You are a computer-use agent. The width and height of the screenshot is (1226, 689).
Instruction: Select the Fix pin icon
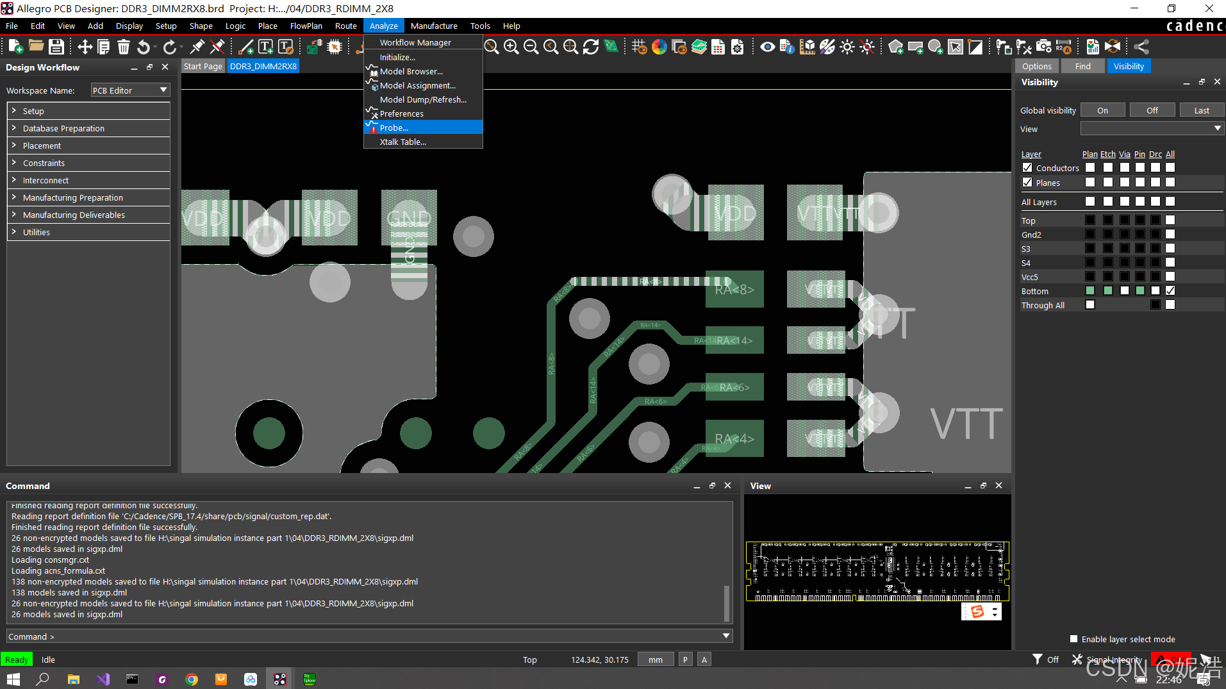(x=197, y=47)
